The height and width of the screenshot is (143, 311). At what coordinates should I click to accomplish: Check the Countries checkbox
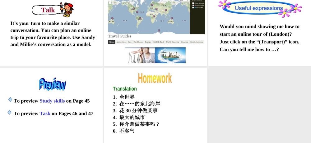(x=193, y=7)
